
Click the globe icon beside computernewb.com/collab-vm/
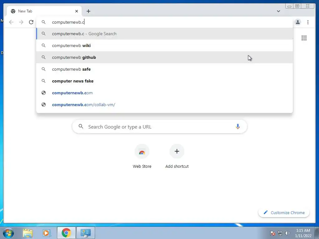[x=44, y=105]
